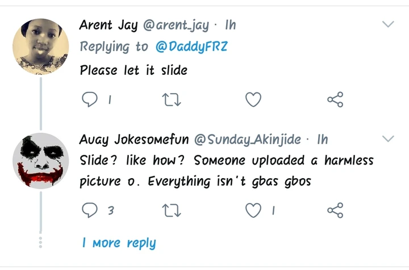This screenshot has width=409, height=270.
Task: View Arent Jay's profile picture
Action: coord(40,47)
